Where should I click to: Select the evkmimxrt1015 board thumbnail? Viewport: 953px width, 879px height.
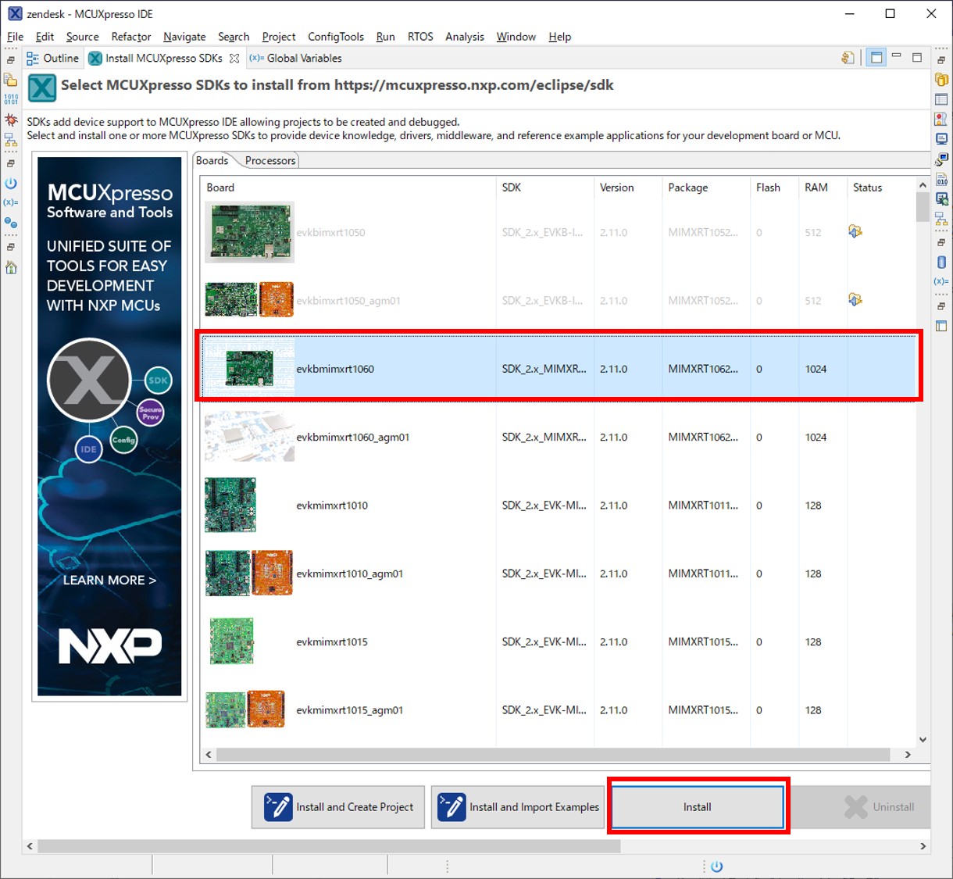231,641
